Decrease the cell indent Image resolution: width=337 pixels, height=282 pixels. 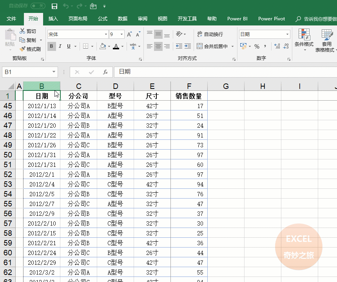click(179, 46)
